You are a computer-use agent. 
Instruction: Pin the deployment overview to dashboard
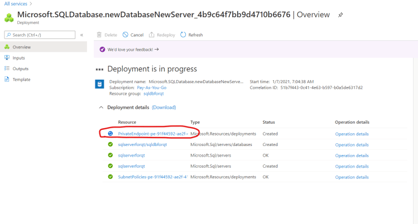pos(340,15)
